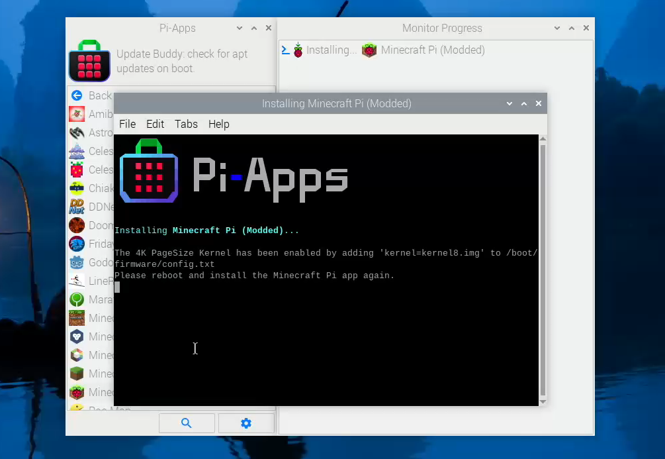Click the Pi-Apps shopping bag logo in Pi-Apps header

[x=89, y=61]
